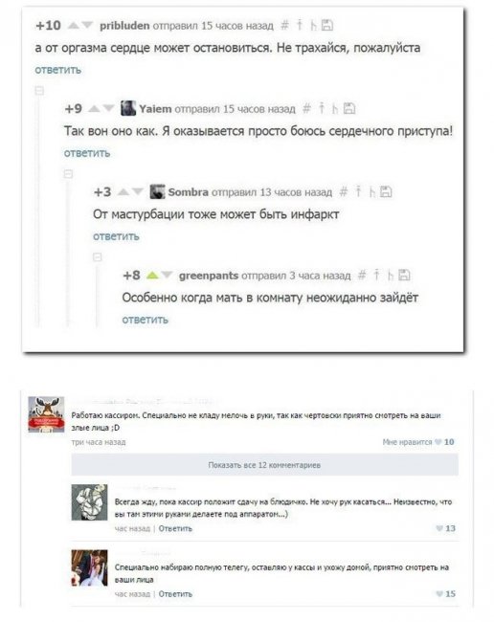Reply to pribluden's comment via ответить
Image resolution: width=494 pixels, height=622 pixels.
[58, 70]
